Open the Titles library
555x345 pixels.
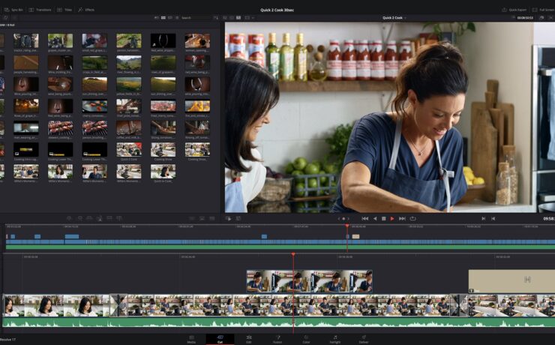[64, 10]
